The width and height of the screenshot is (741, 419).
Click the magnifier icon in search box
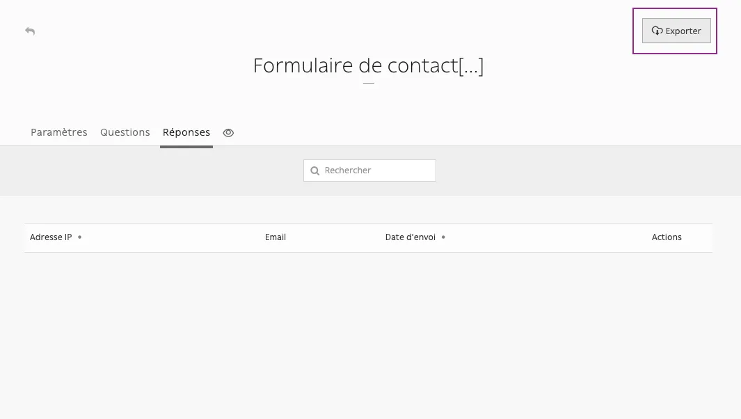pos(314,171)
